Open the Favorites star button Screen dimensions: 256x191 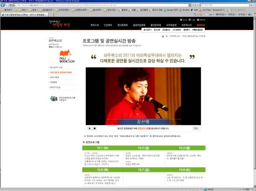(x=6, y=10)
